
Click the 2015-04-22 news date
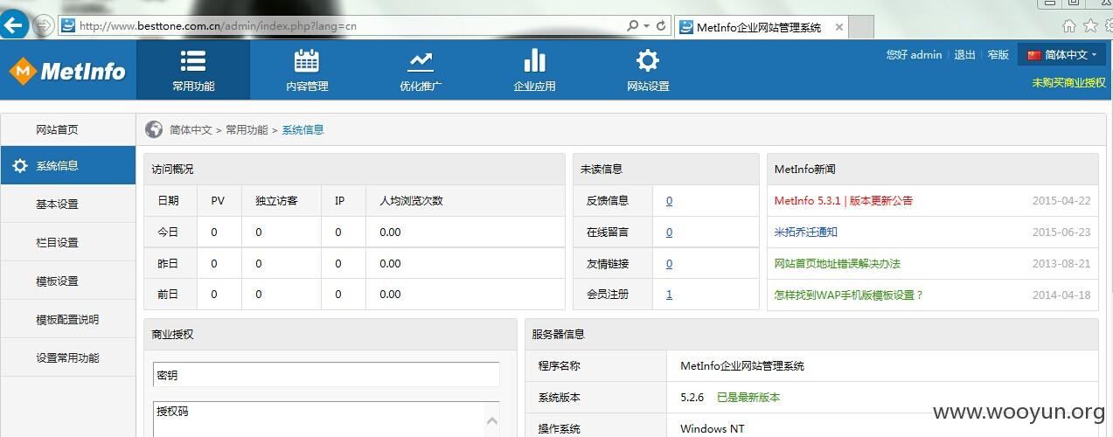[x=1061, y=200]
